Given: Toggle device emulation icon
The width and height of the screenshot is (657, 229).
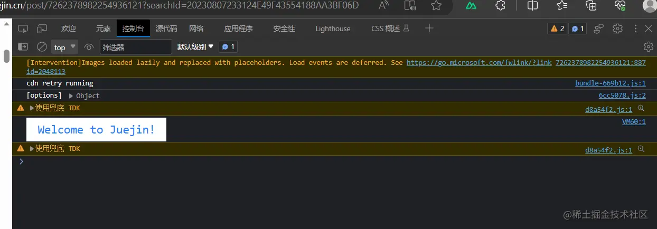Looking at the screenshot, I should pyautogui.click(x=42, y=28).
